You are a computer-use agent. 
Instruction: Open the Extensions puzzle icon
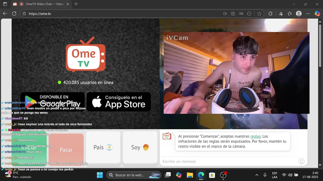[x=271, y=14]
